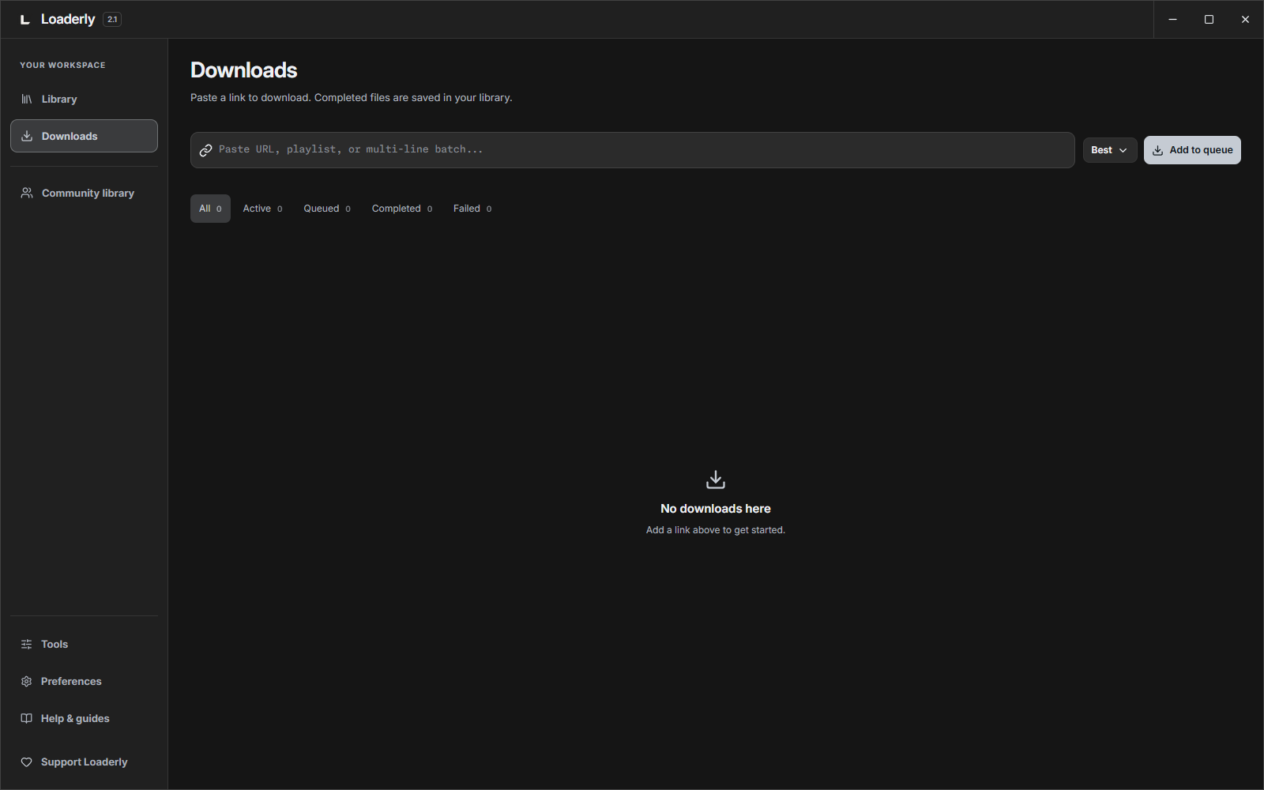Click the download icon above No downloads here

[x=716, y=480]
